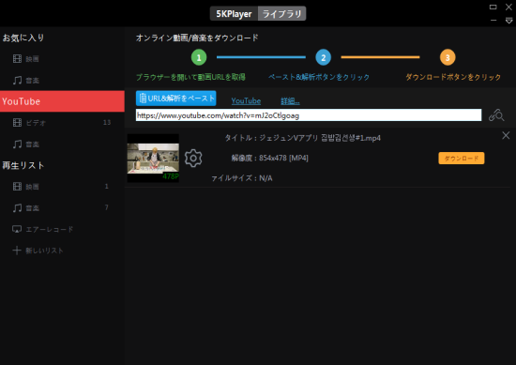Minimize the 5KPlayer window
516x365 pixels.
pyautogui.click(x=493, y=21)
